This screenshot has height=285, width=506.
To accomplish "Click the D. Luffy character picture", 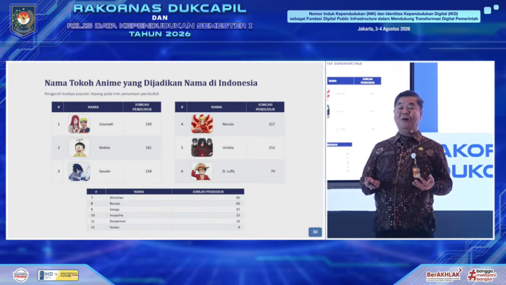I will coord(202,171).
